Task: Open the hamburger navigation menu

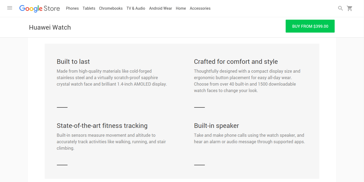Action: tap(10, 8)
